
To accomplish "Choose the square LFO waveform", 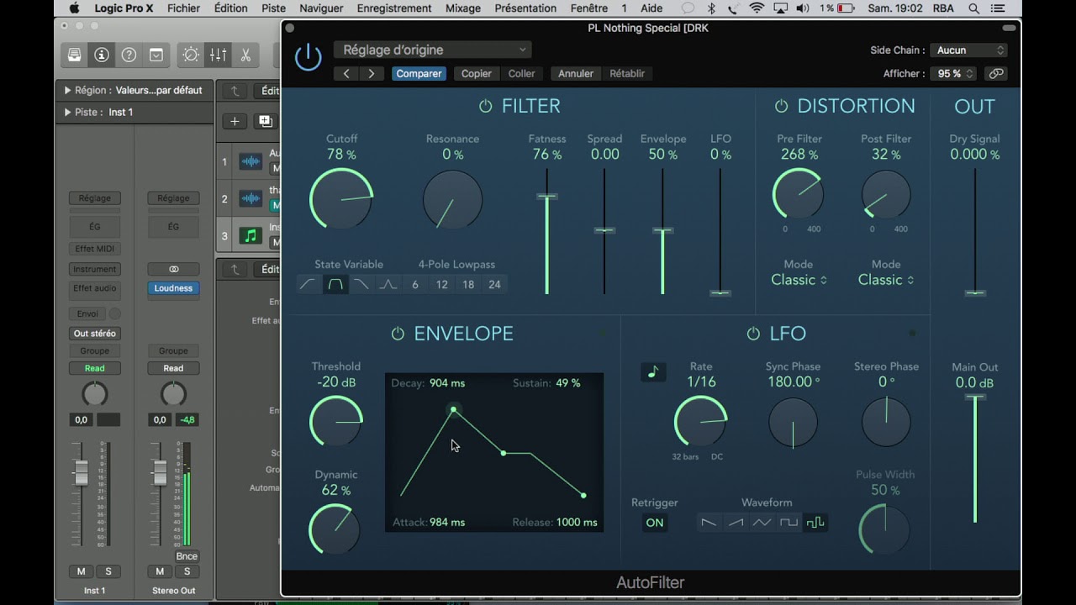I will [789, 523].
